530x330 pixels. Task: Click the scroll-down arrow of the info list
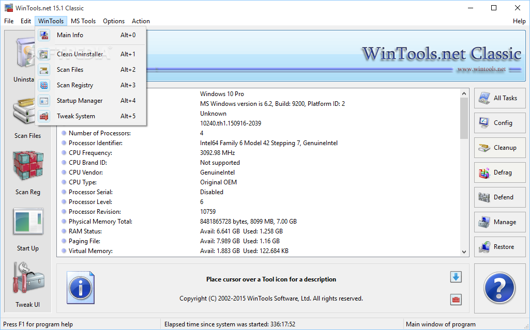coord(464,252)
